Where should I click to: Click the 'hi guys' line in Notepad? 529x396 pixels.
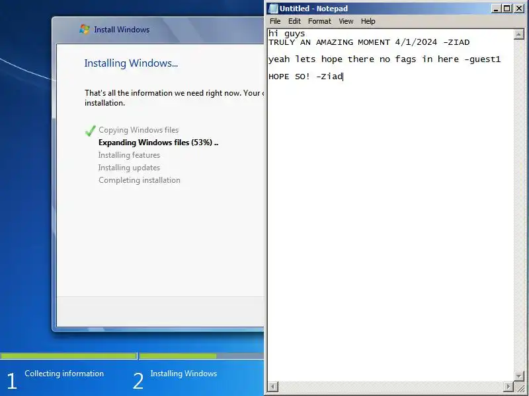tap(286, 34)
